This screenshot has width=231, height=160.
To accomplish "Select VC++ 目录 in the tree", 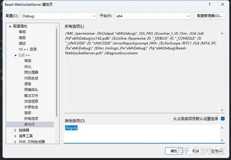I will pos(28,49).
